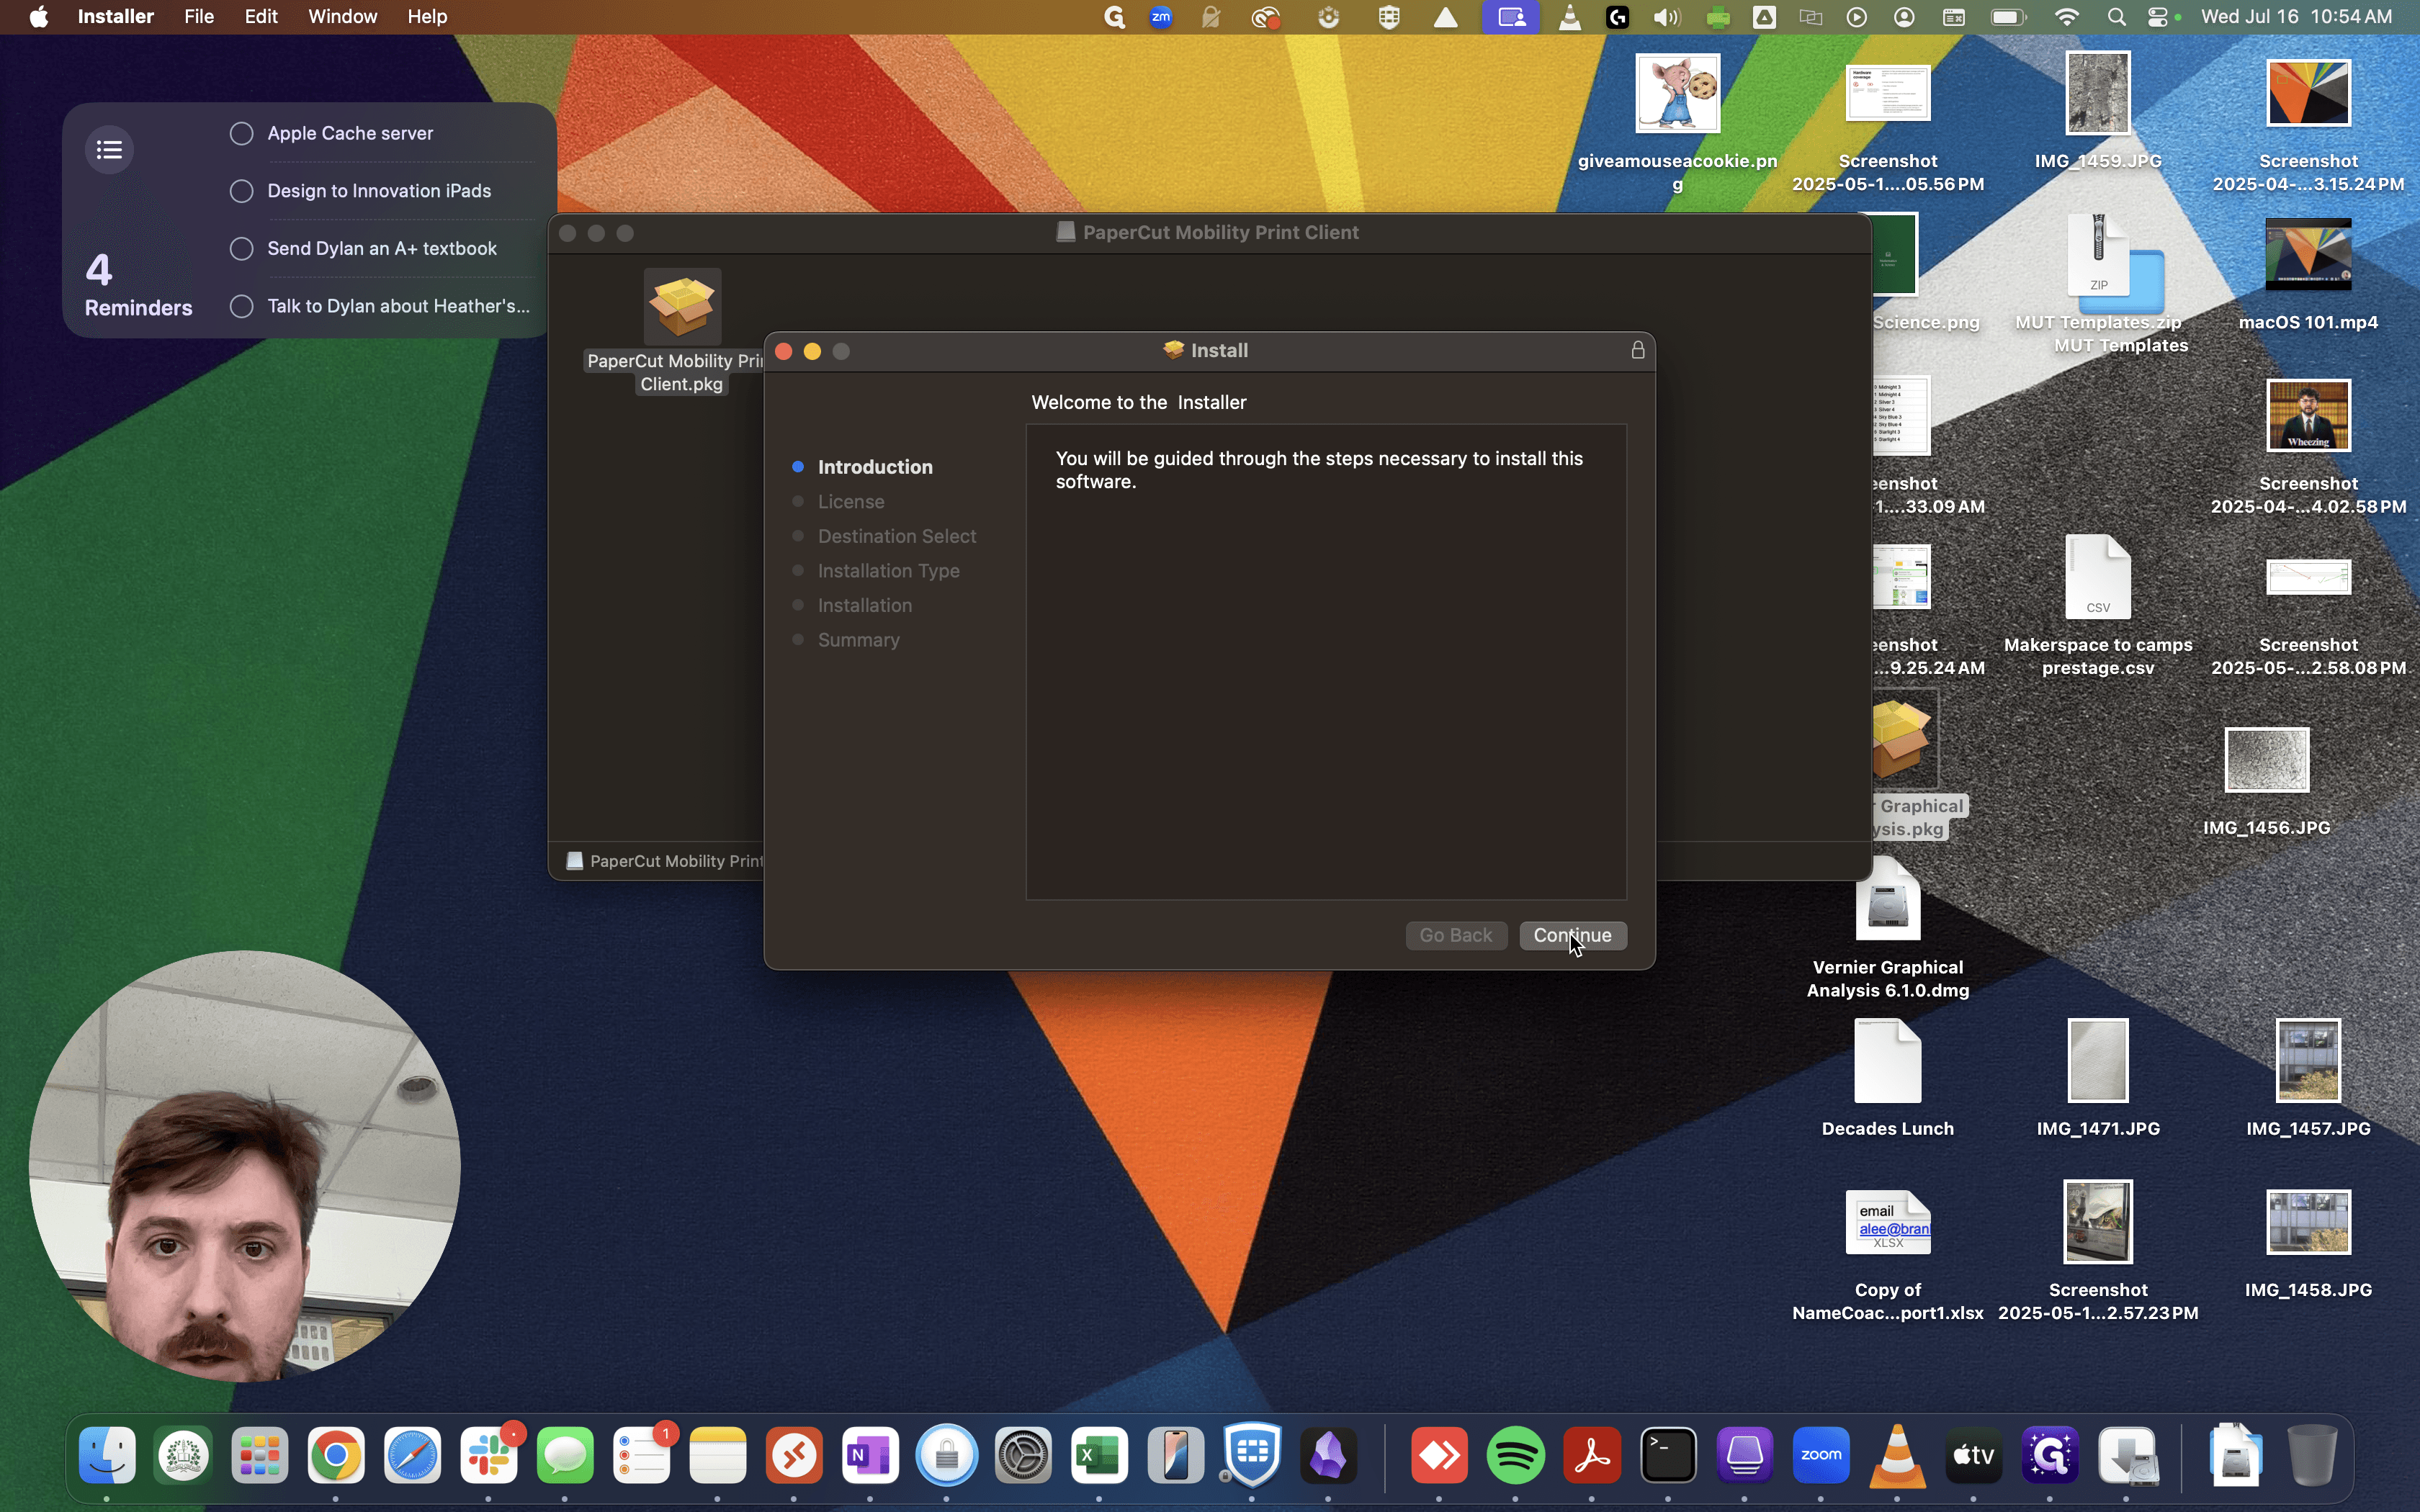Click the Installer app icon in Dock
2420x1512 pixels.
[x=2128, y=1455]
